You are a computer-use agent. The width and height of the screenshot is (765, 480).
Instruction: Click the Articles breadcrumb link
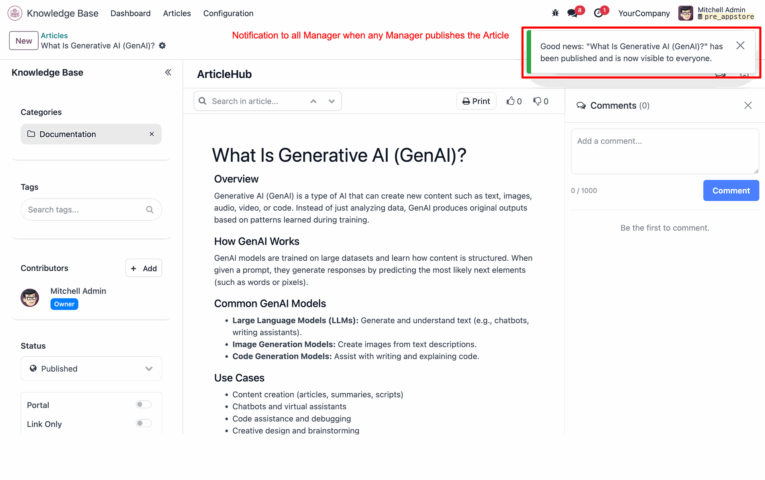tap(54, 35)
